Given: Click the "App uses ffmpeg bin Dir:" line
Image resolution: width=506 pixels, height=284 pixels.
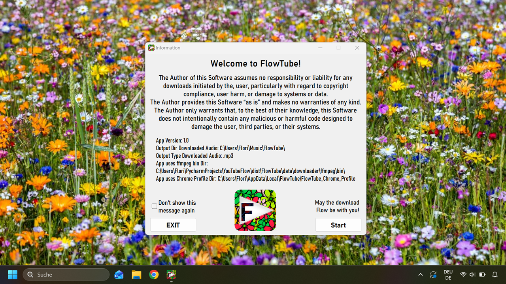Looking at the screenshot, I should (182, 163).
